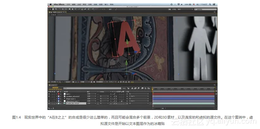The image size is (260, 129).
Task: Click the auto-keyframe stopwatch icon in timeline
Action: pos(145,88)
